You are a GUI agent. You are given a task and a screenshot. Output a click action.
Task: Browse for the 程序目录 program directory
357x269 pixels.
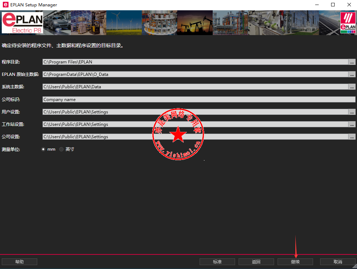[x=352, y=62]
